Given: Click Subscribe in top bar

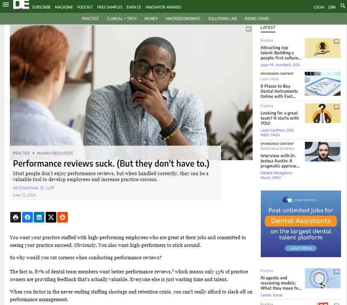Looking at the screenshot, I should tap(41, 7).
